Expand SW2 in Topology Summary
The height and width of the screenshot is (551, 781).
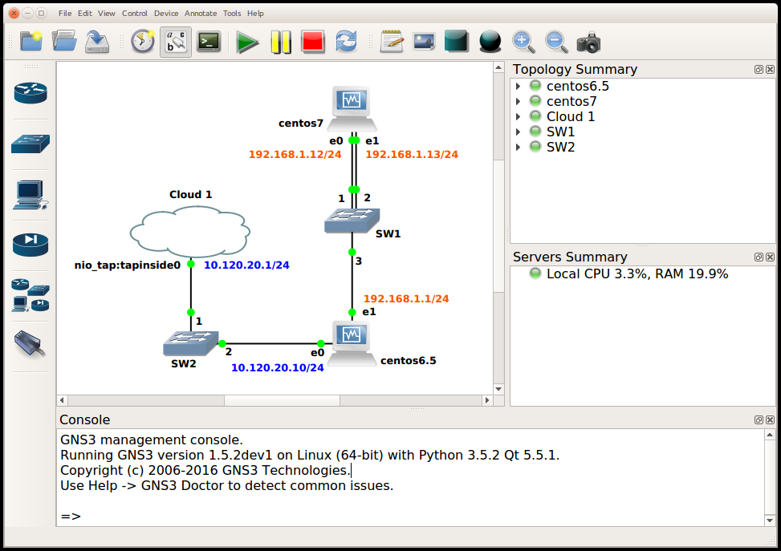[x=518, y=147]
